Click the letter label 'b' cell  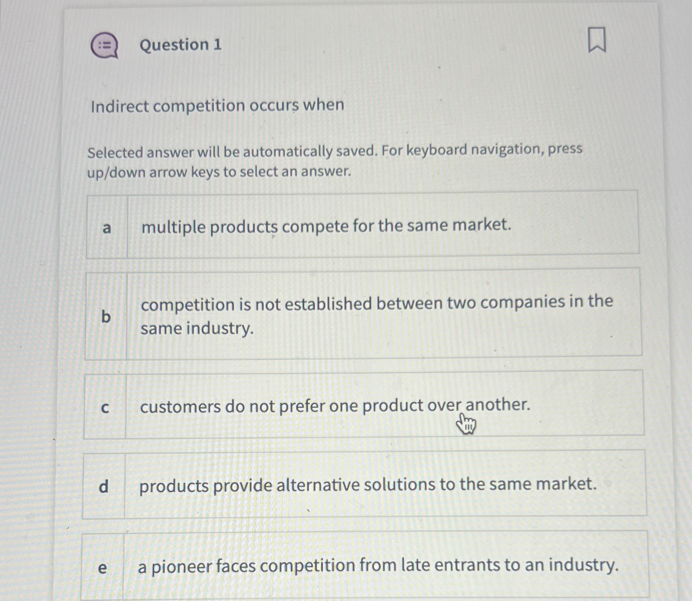(106, 318)
